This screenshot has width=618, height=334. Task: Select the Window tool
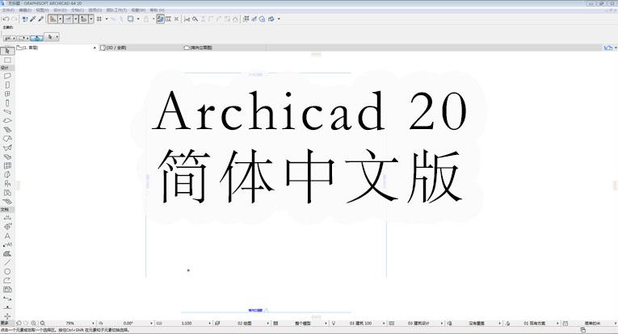point(7,94)
